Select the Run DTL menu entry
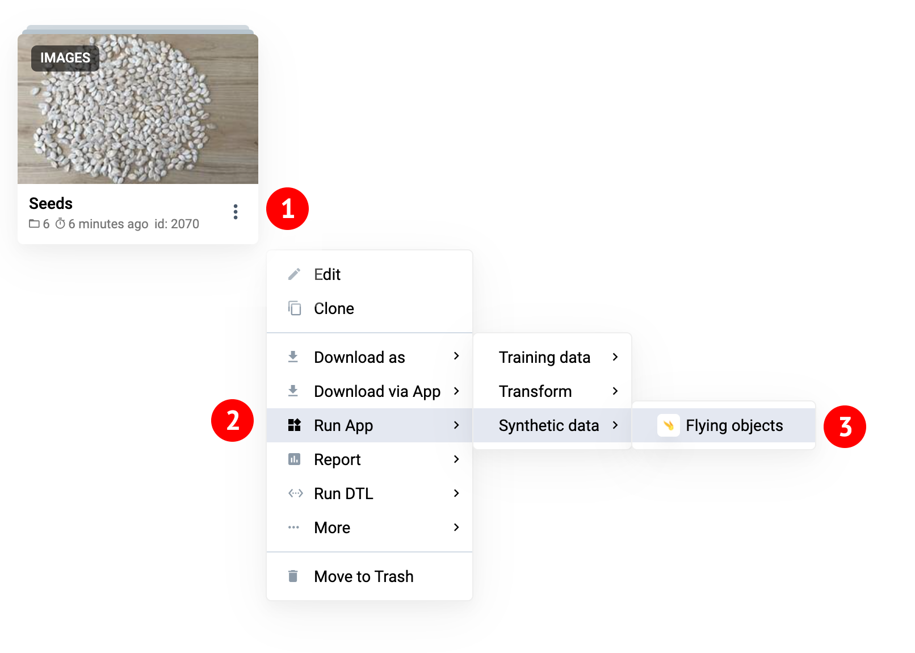 (x=343, y=493)
